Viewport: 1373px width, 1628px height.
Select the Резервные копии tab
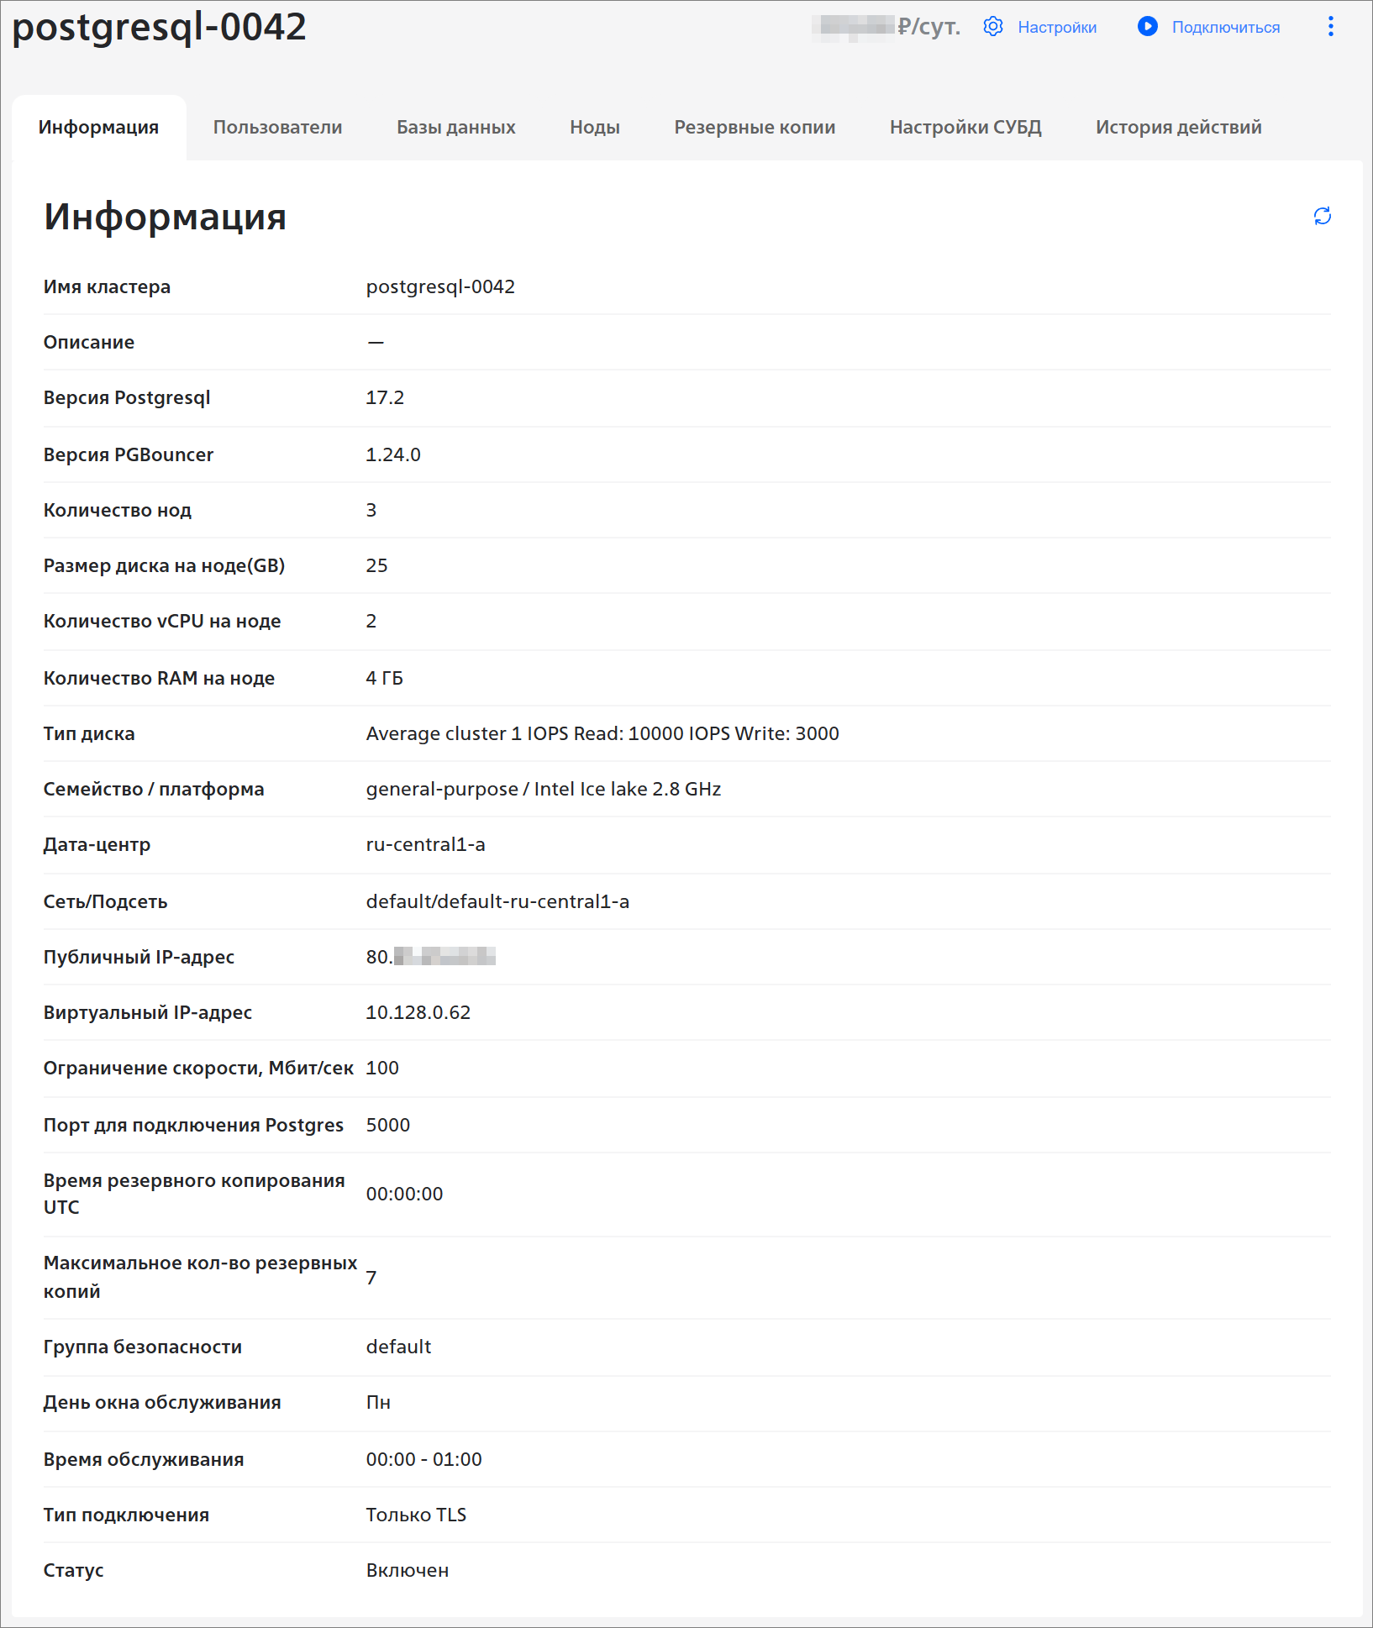(754, 128)
